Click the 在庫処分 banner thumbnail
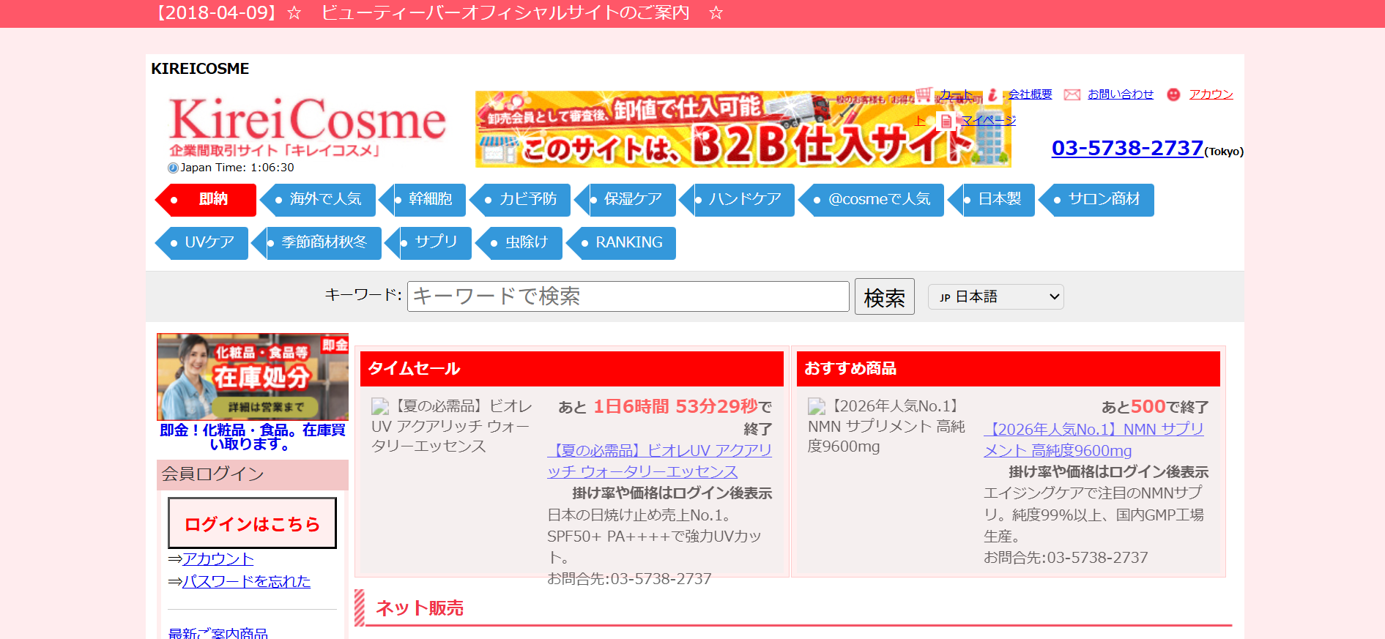 (x=253, y=377)
